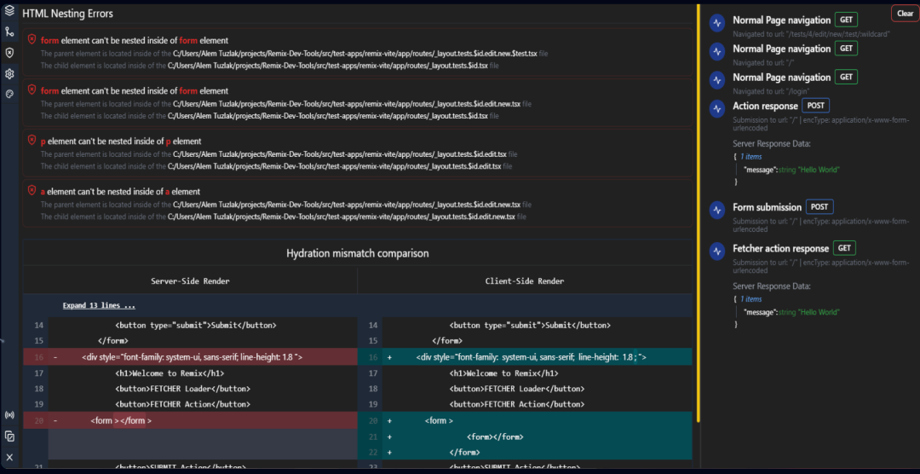Open the layers tab in the sidebar
This screenshot has width=920, height=474.
pos(9,10)
